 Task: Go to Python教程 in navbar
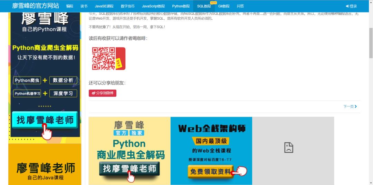pyautogui.click(x=181, y=6)
